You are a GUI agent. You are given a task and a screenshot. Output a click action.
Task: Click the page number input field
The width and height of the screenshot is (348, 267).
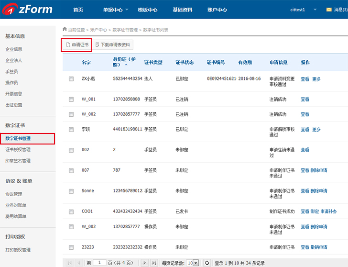100,263
